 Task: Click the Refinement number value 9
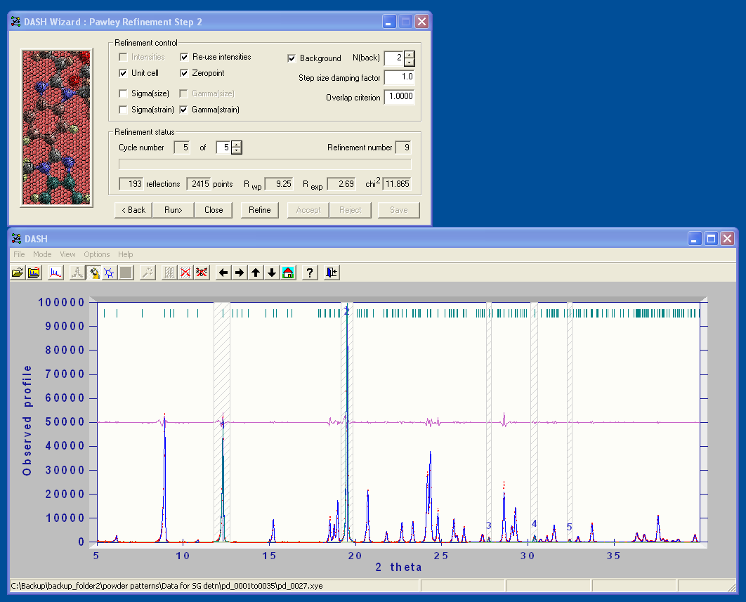click(403, 148)
